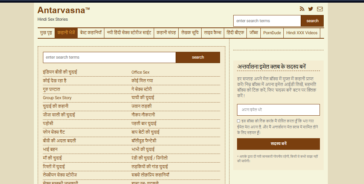Open the जवान लड़की category link
364x184 pixels.
141,107
